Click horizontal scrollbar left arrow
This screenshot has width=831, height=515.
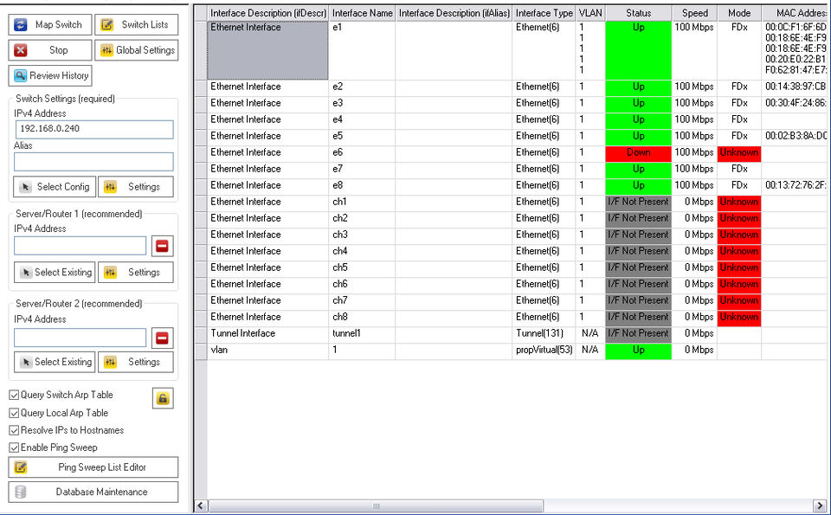201,505
